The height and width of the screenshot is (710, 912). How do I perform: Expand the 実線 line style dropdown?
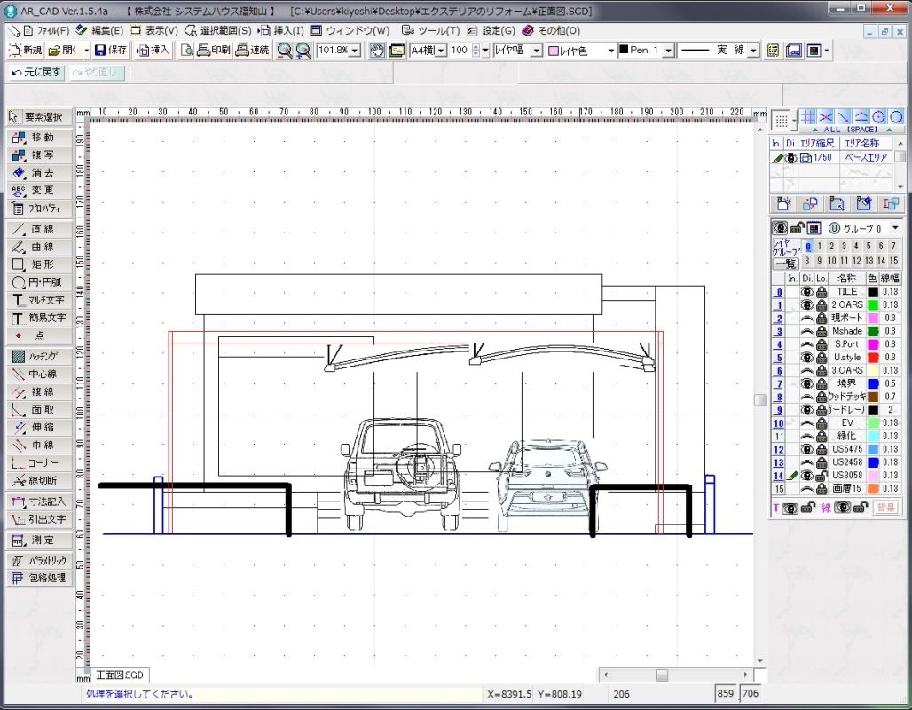[753, 51]
